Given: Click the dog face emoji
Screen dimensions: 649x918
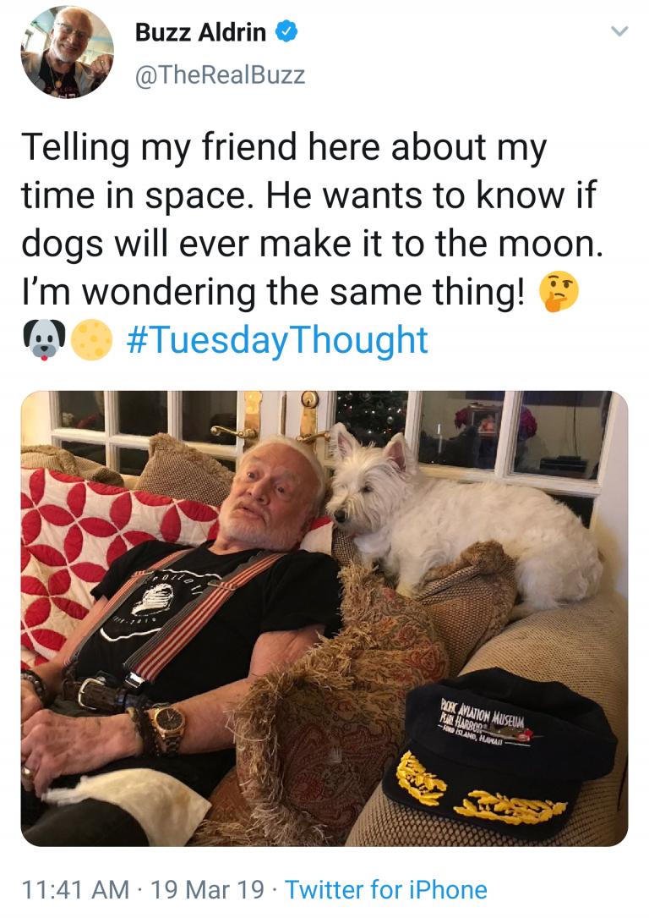Looking at the screenshot, I should (x=44, y=340).
